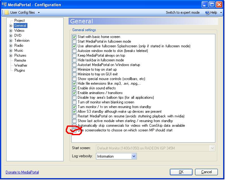This screenshot has width=225, height=180.
Task: Enable Minimize to tray on start up
Action: (x=74, y=69)
